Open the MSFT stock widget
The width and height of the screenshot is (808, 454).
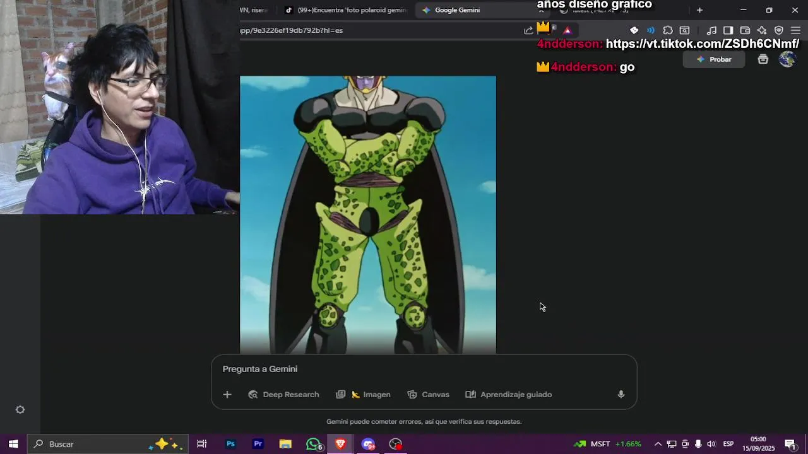coord(607,444)
